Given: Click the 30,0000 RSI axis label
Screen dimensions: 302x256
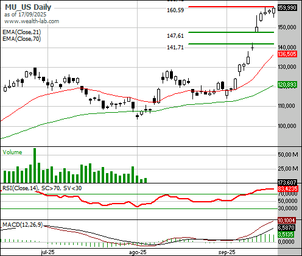Looking at the screenshot, I should tap(287, 208).
